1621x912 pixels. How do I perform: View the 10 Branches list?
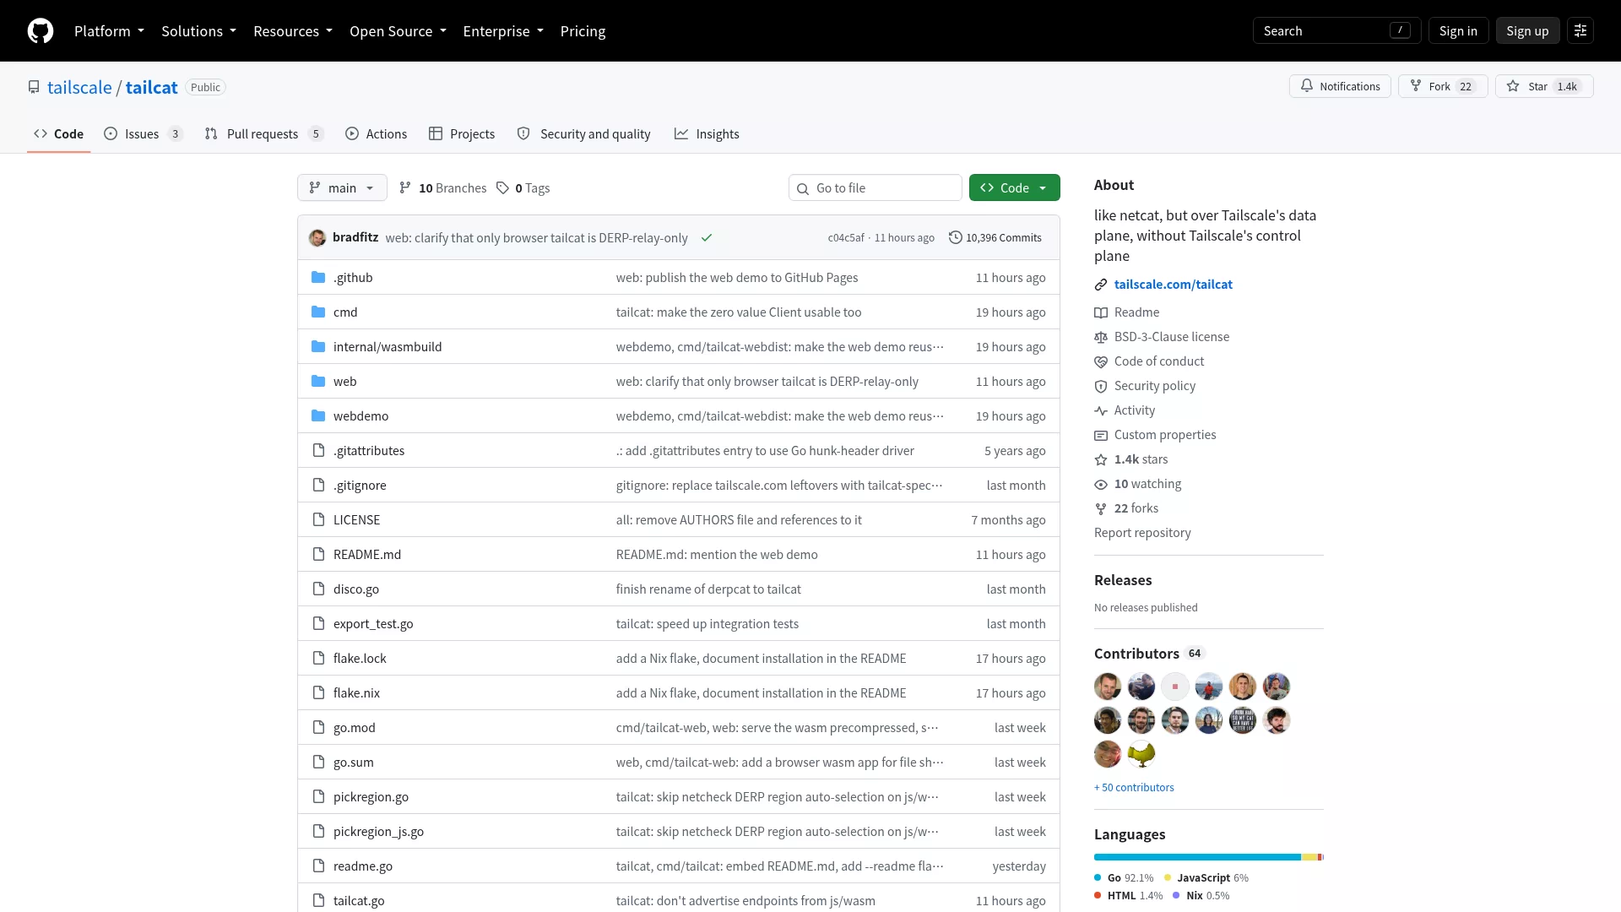point(443,188)
